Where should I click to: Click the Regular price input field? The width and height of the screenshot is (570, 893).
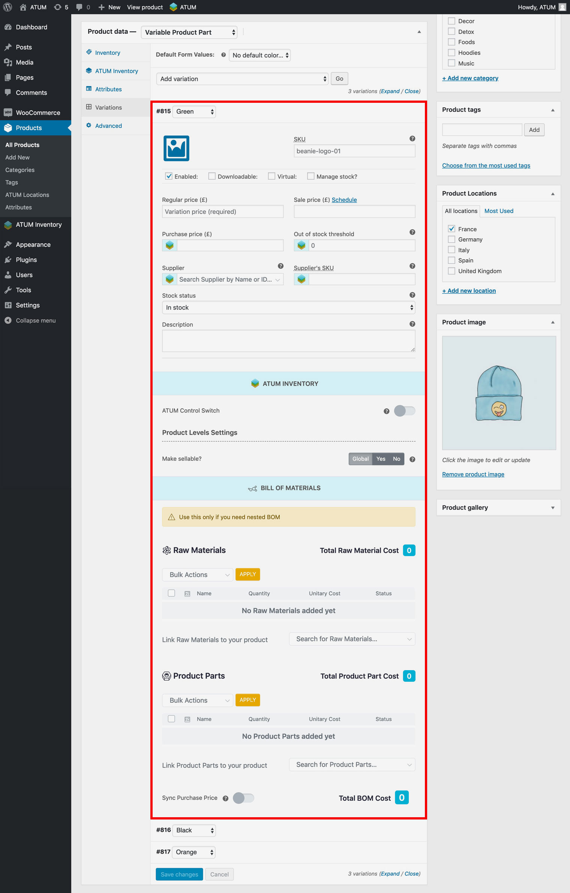pos(223,212)
